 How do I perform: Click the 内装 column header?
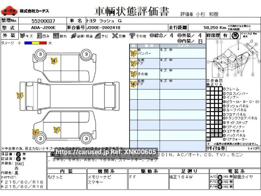66,171
